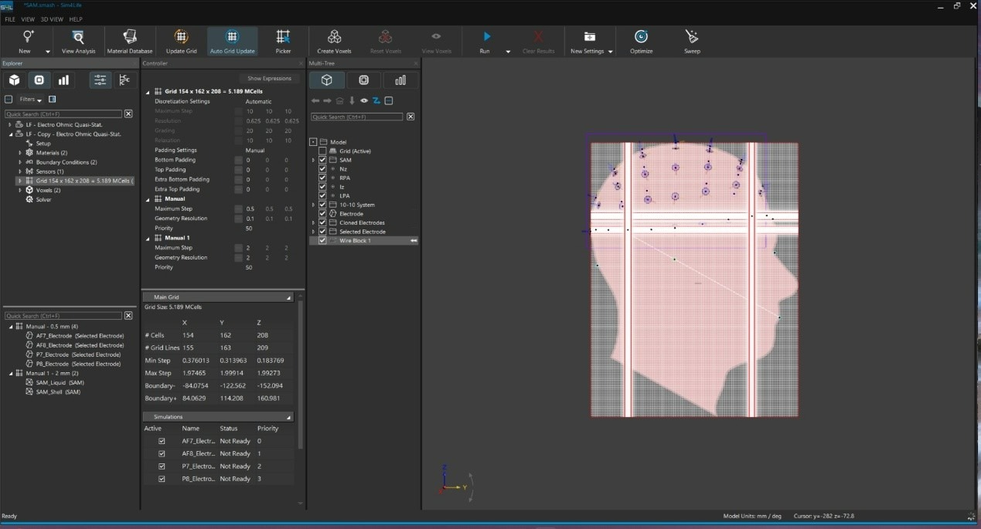Expand the Materials (2) tree node
Viewport: 981px width, 529px height.
click(x=20, y=153)
